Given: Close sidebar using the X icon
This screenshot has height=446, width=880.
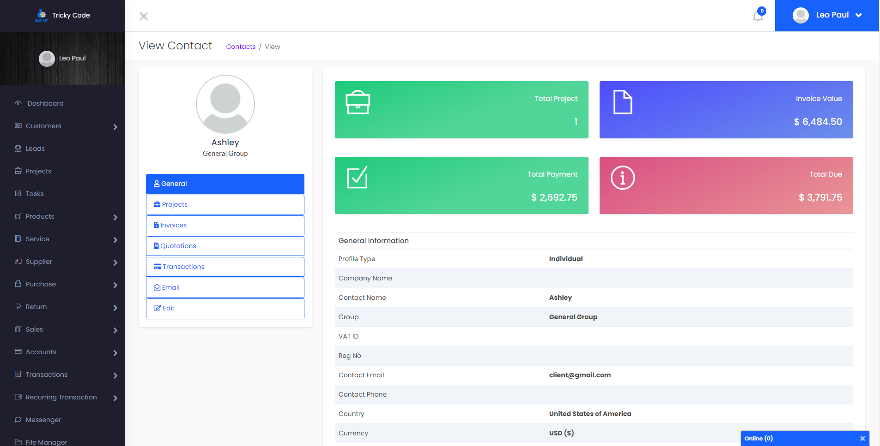Looking at the screenshot, I should (144, 17).
